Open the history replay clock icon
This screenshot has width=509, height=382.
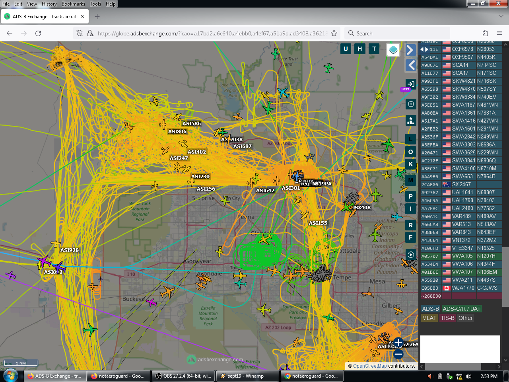click(x=411, y=255)
